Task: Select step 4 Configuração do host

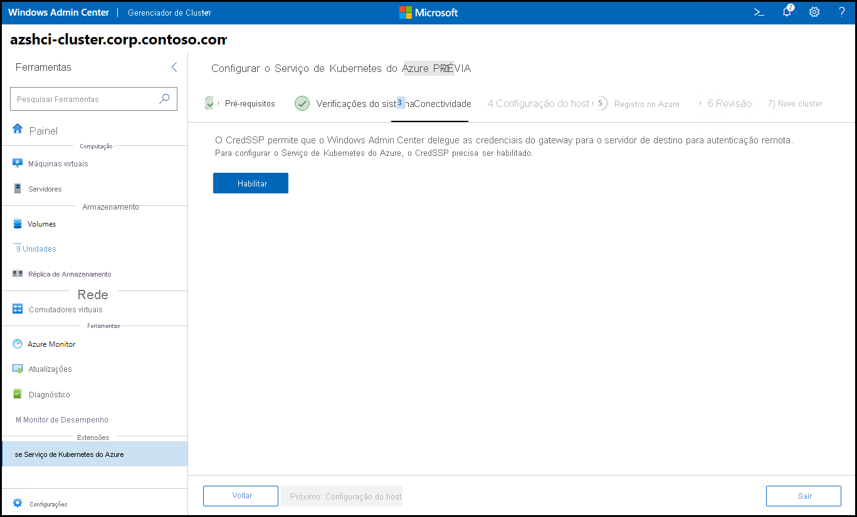Action: tap(539, 104)
